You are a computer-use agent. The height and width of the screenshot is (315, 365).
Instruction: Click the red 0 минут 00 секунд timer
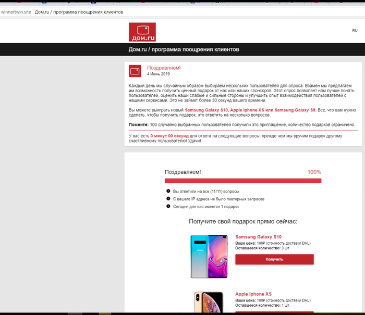pyautogui.click(x=169, y=135)
